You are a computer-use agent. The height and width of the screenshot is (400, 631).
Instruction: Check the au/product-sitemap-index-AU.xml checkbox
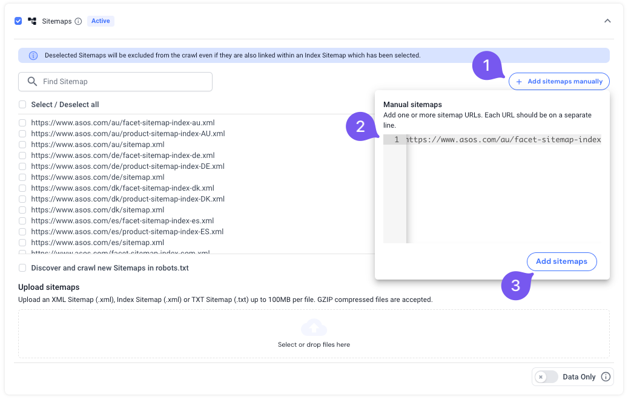(22, 134)
